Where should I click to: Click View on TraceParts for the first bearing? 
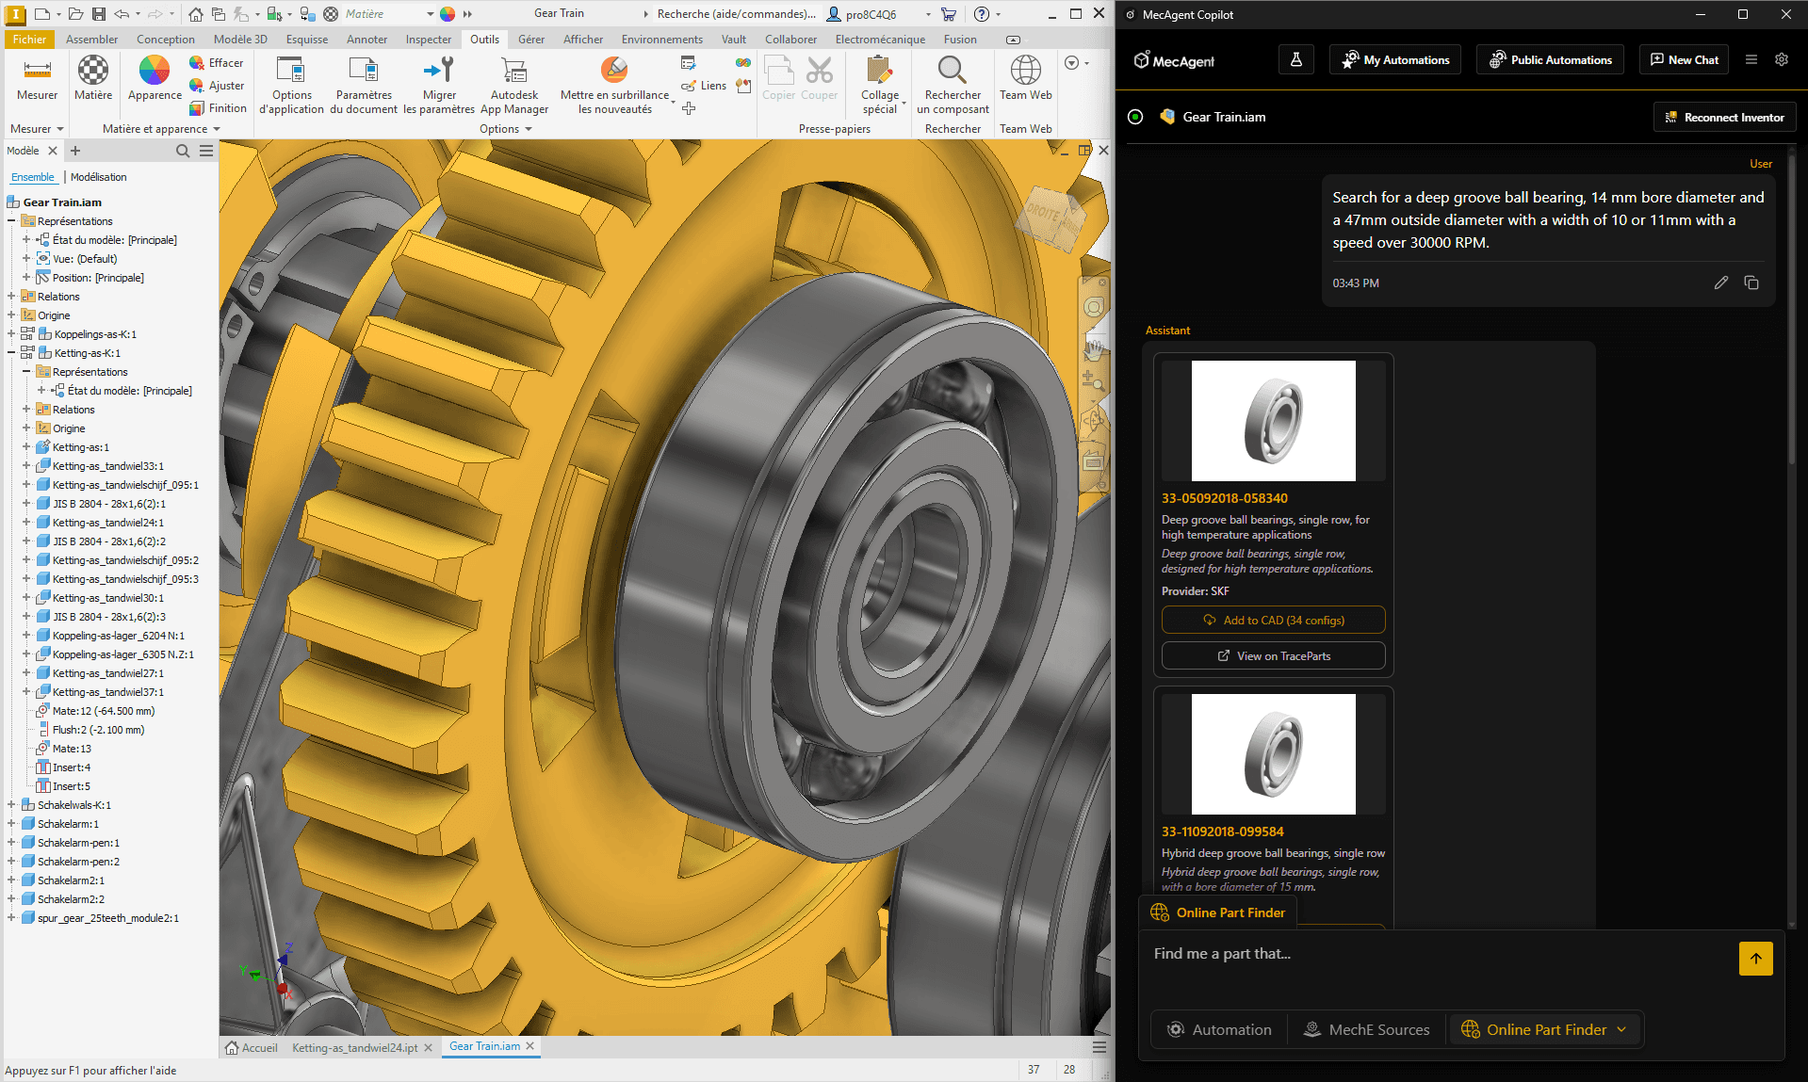[1273, 655]
